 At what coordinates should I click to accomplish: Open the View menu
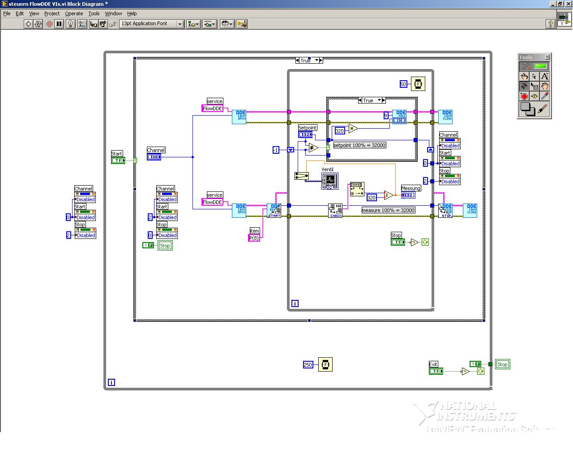pyautogui.click(x=34, y=13)
